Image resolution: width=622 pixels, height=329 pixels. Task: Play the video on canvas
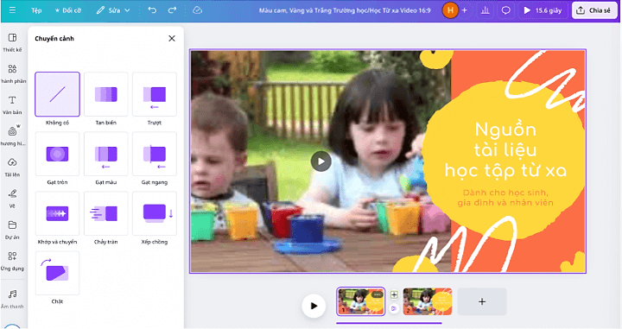click(x=321, y=161)
